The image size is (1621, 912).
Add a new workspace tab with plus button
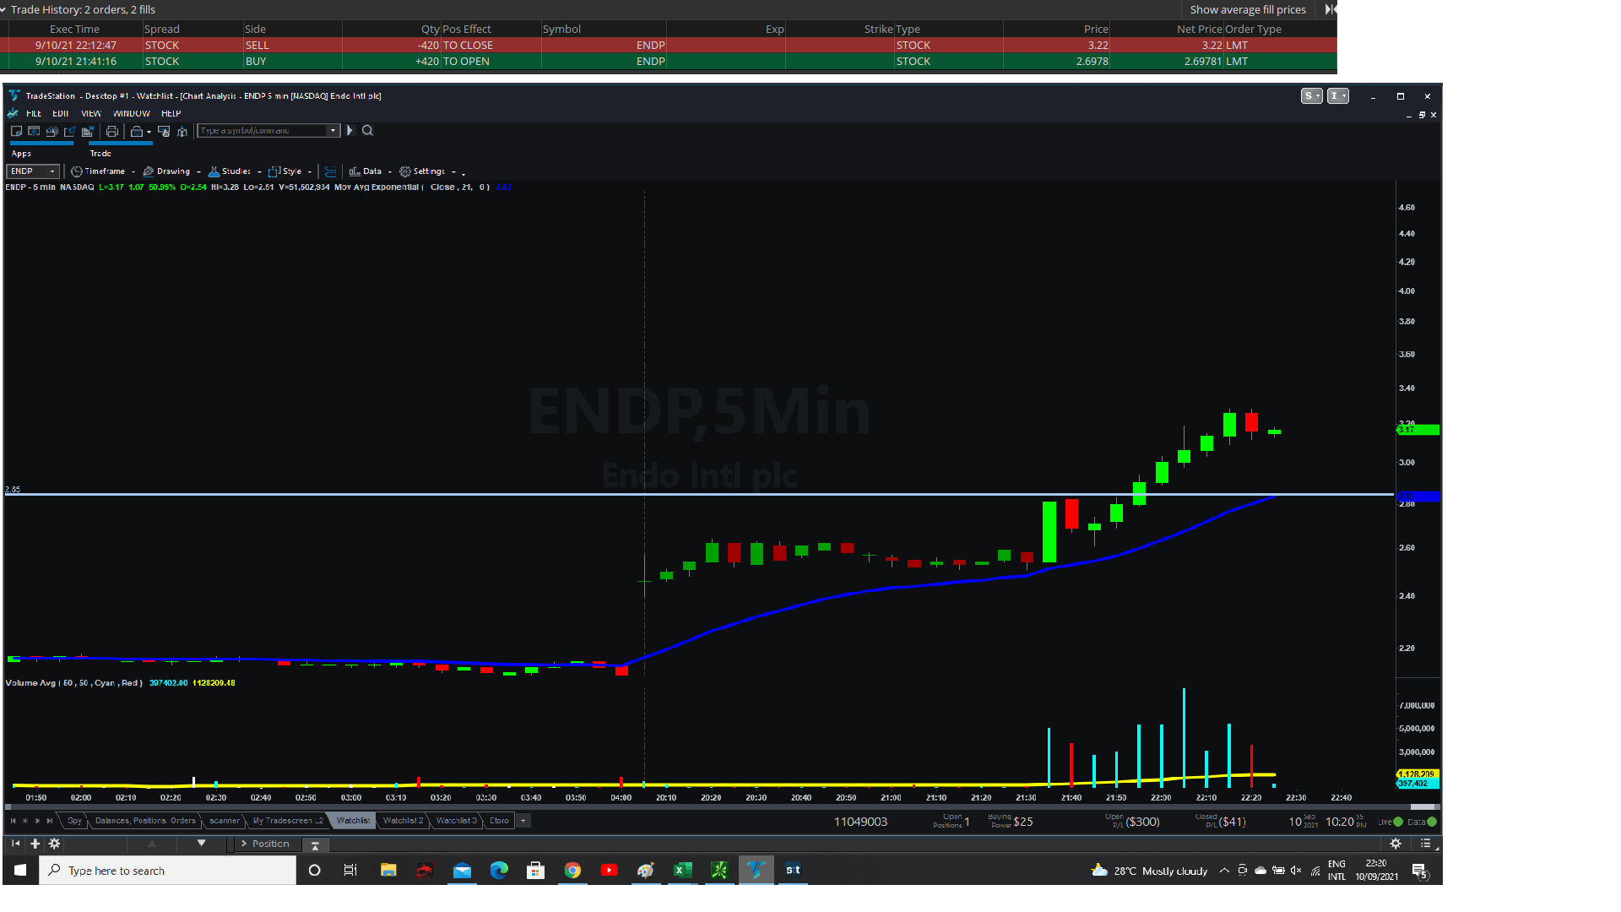(523, 821)
